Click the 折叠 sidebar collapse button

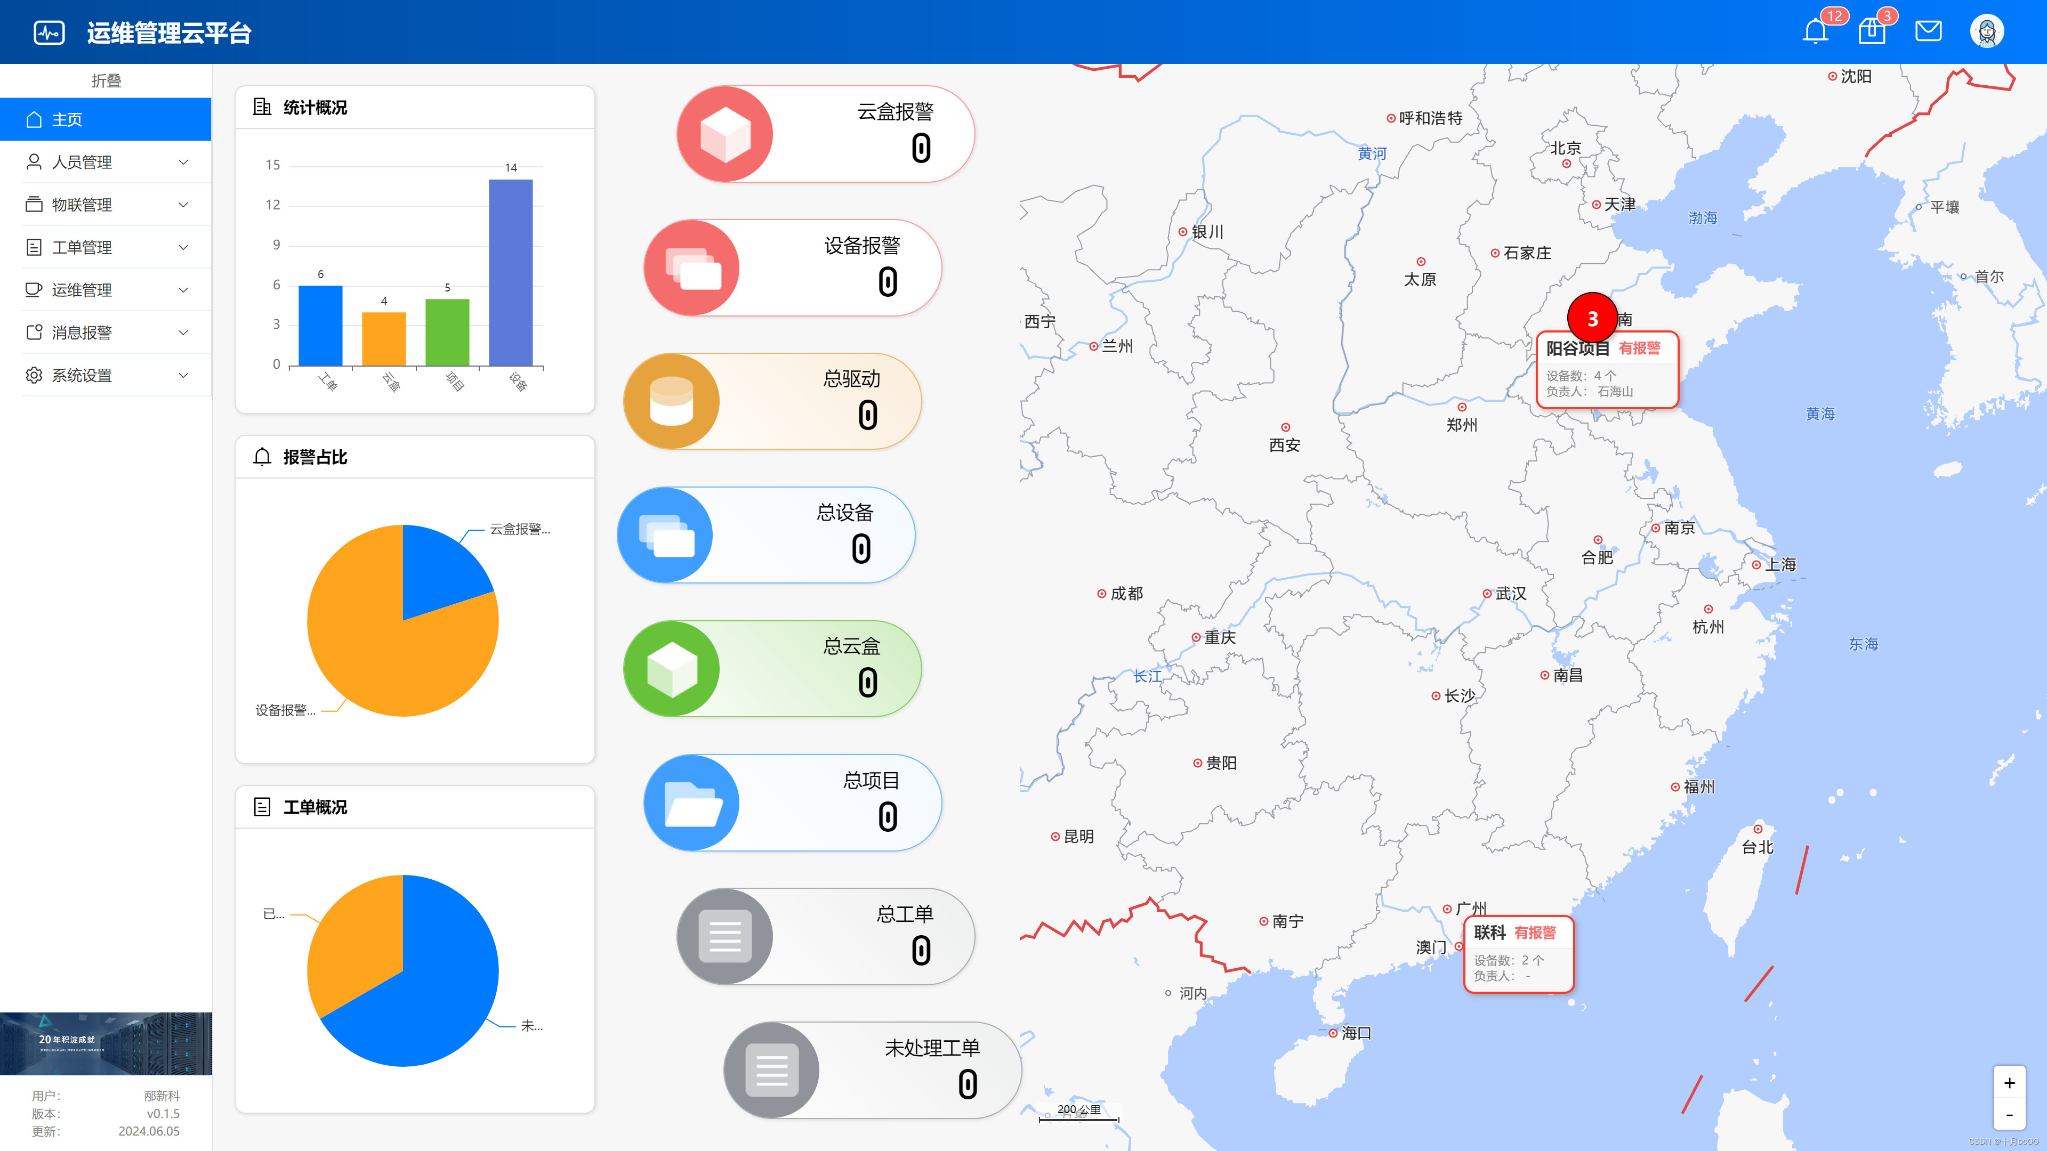click(x=106, y=80)
